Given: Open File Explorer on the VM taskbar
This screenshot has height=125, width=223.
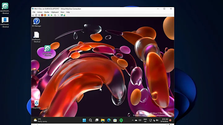Looking at the screenshot, I should pyautogui.click(x=103, y=120).
